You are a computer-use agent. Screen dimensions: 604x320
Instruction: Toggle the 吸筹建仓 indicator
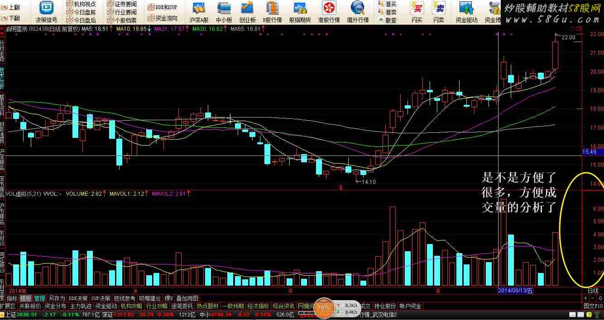(x=150, y=298)
